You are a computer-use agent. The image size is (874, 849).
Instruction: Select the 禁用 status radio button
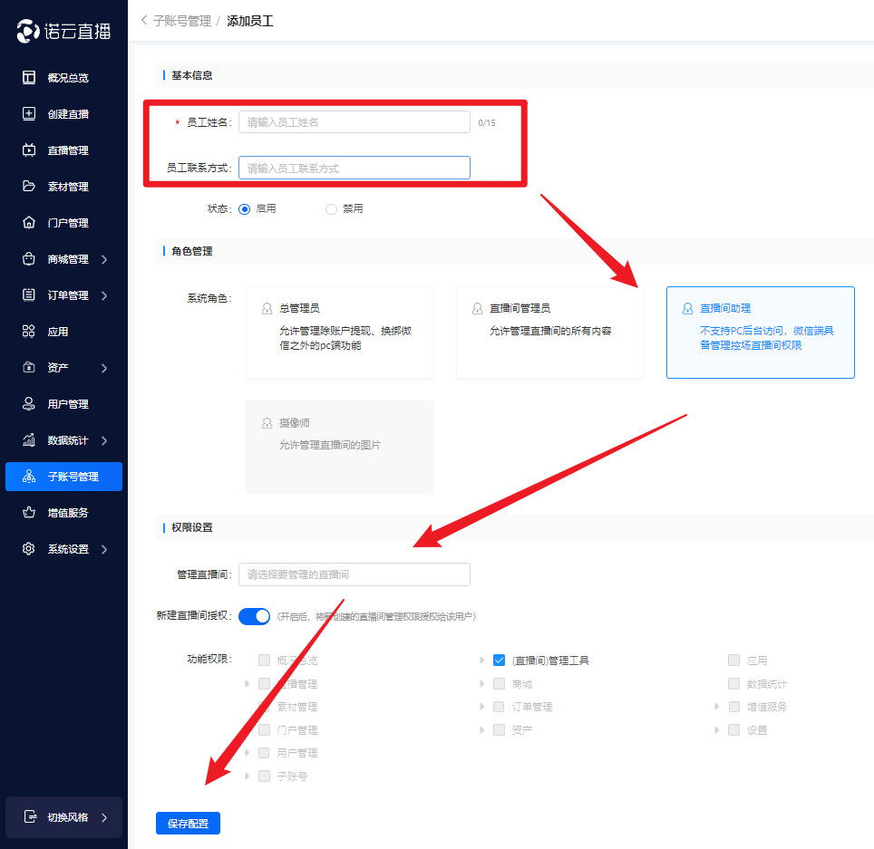[x=331, y=208]
